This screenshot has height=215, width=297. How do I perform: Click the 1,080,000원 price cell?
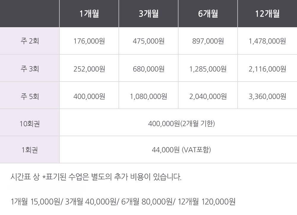pyautogui.click(x=148, y=96)
